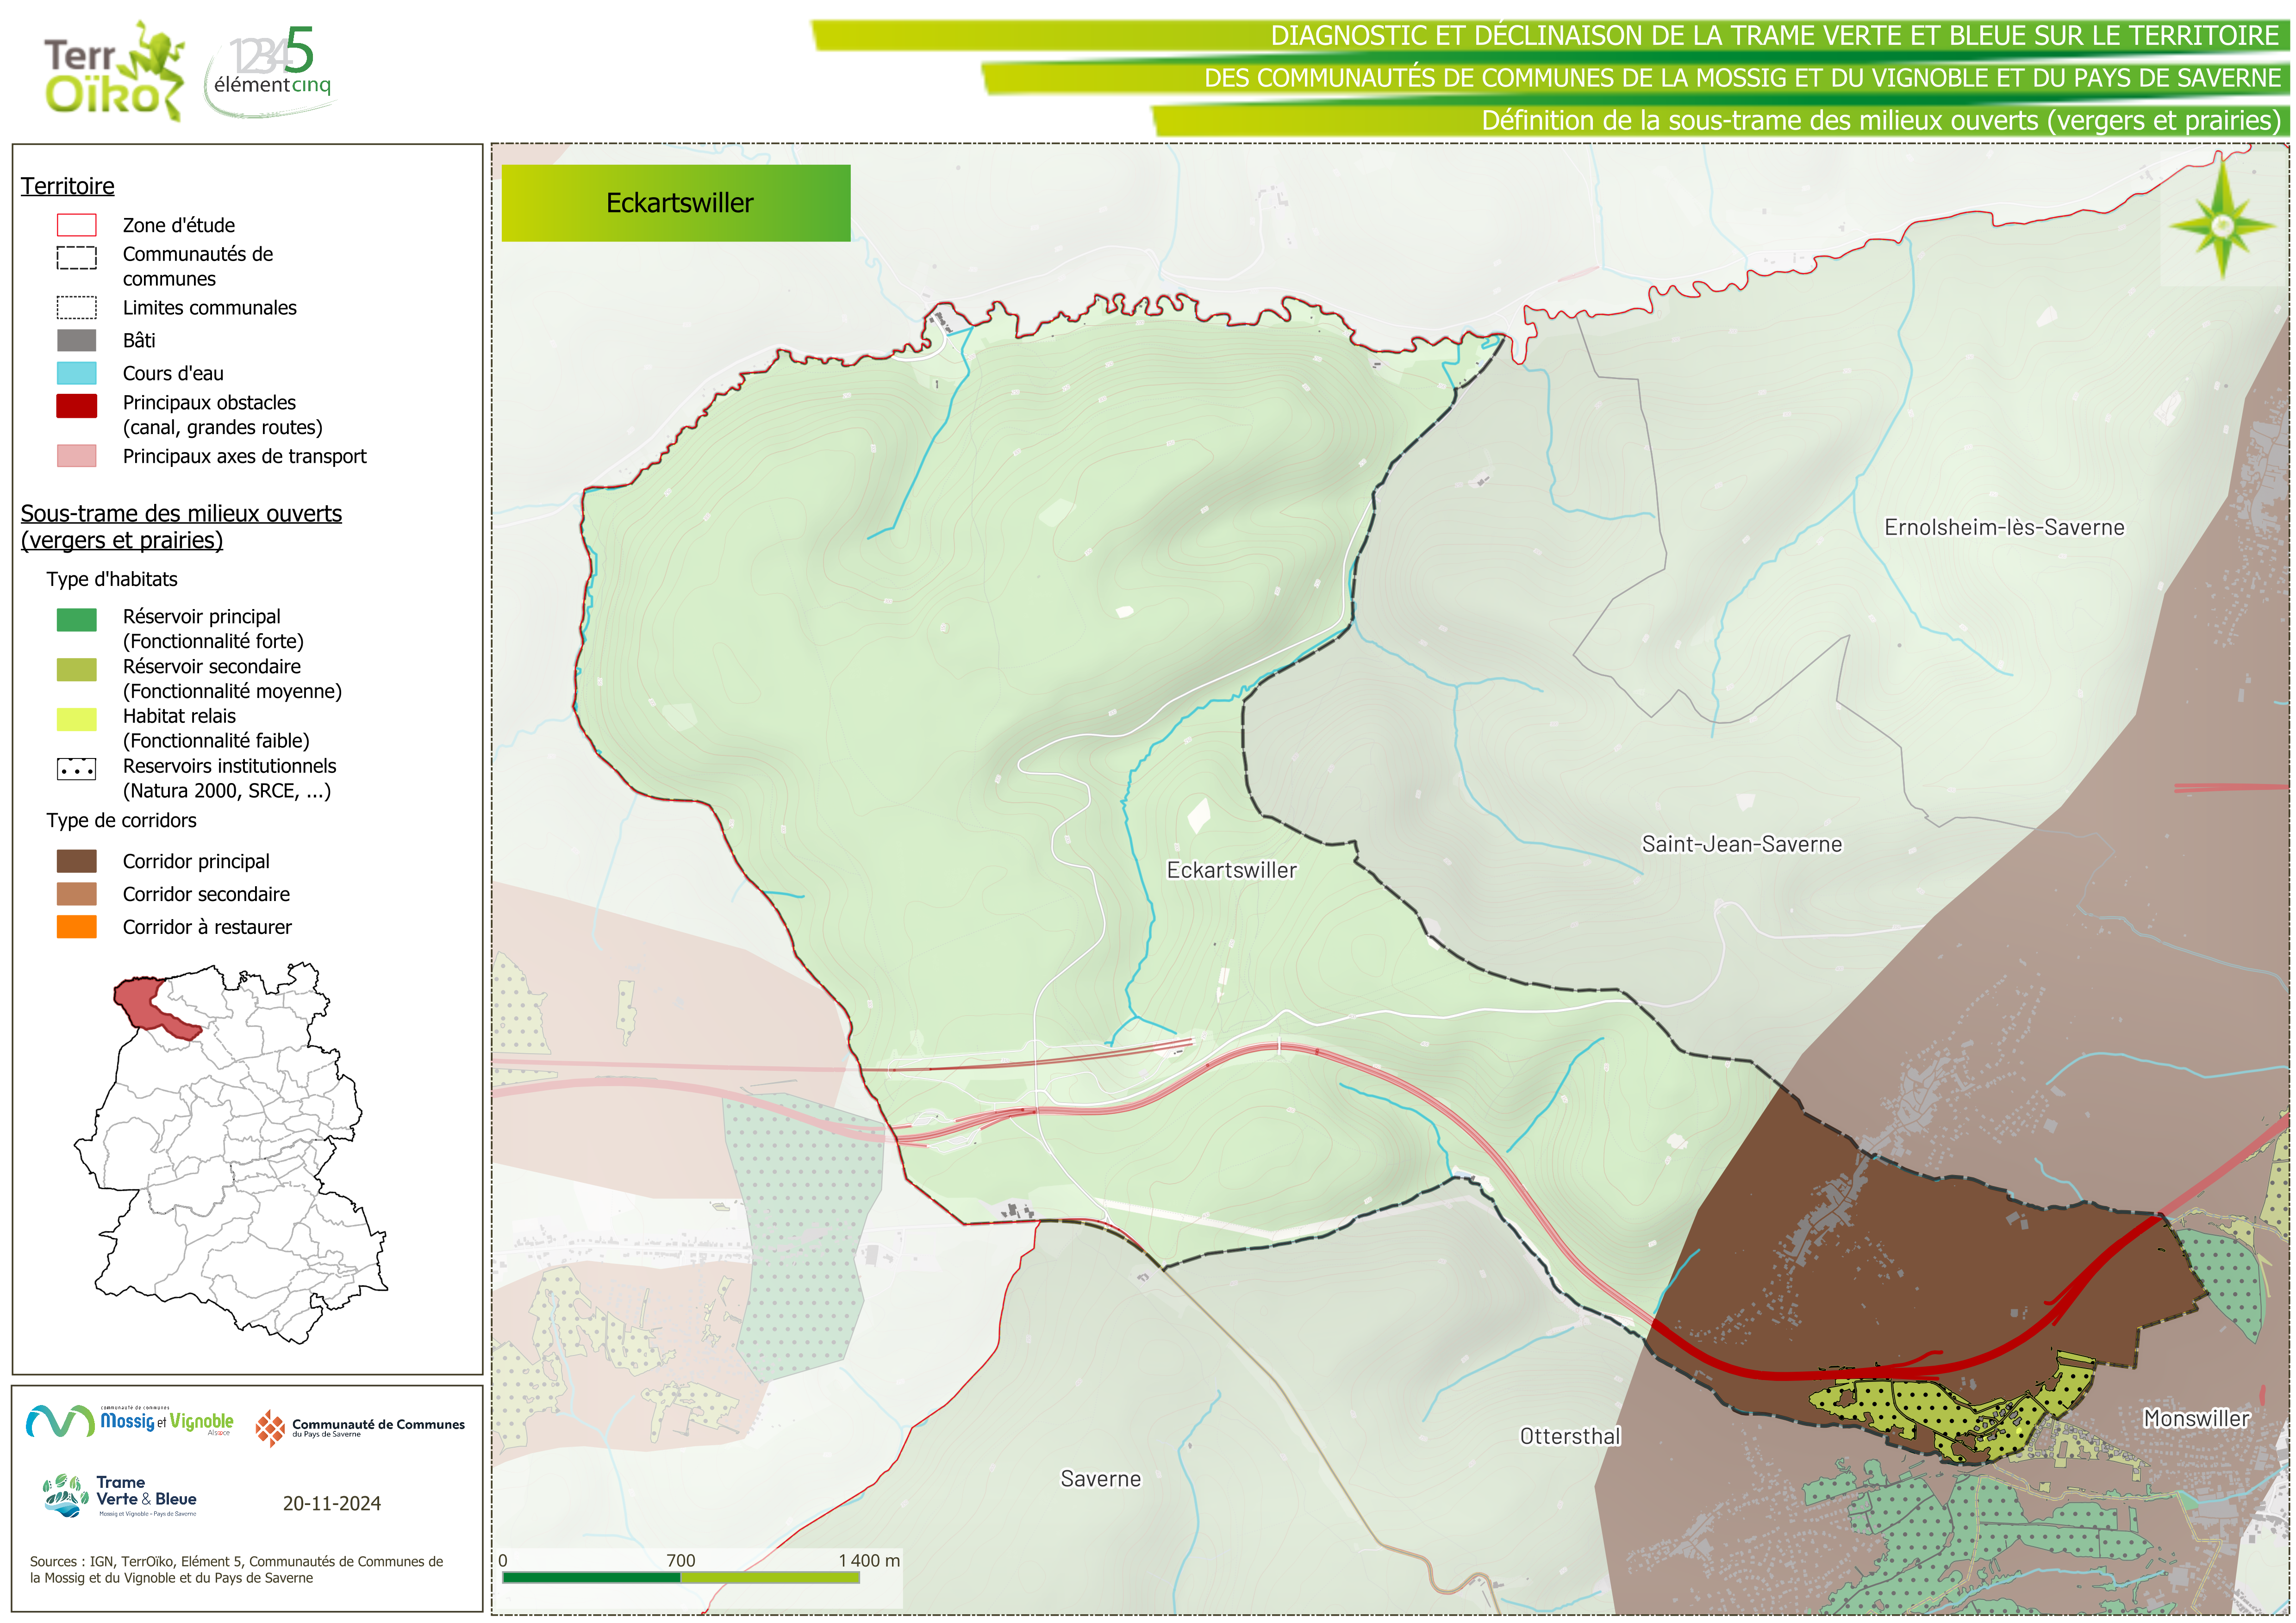Click the date 20-11-2024 text
2296x1623 pixels.
point(331,1503)
